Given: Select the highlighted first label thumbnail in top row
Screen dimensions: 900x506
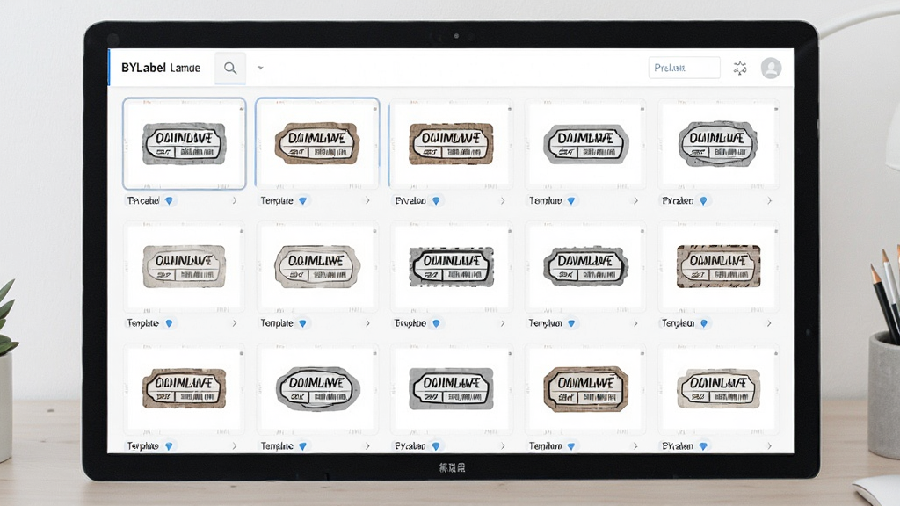Looking at the screenshot, I should click(x=185, y=143).
